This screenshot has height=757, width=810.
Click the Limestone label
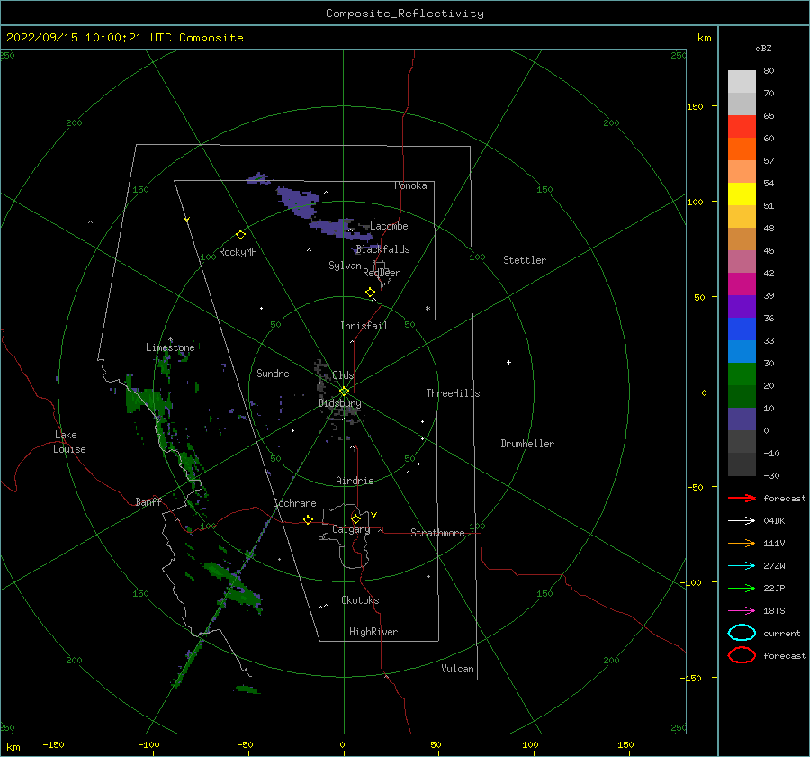[x=170, y=347]
